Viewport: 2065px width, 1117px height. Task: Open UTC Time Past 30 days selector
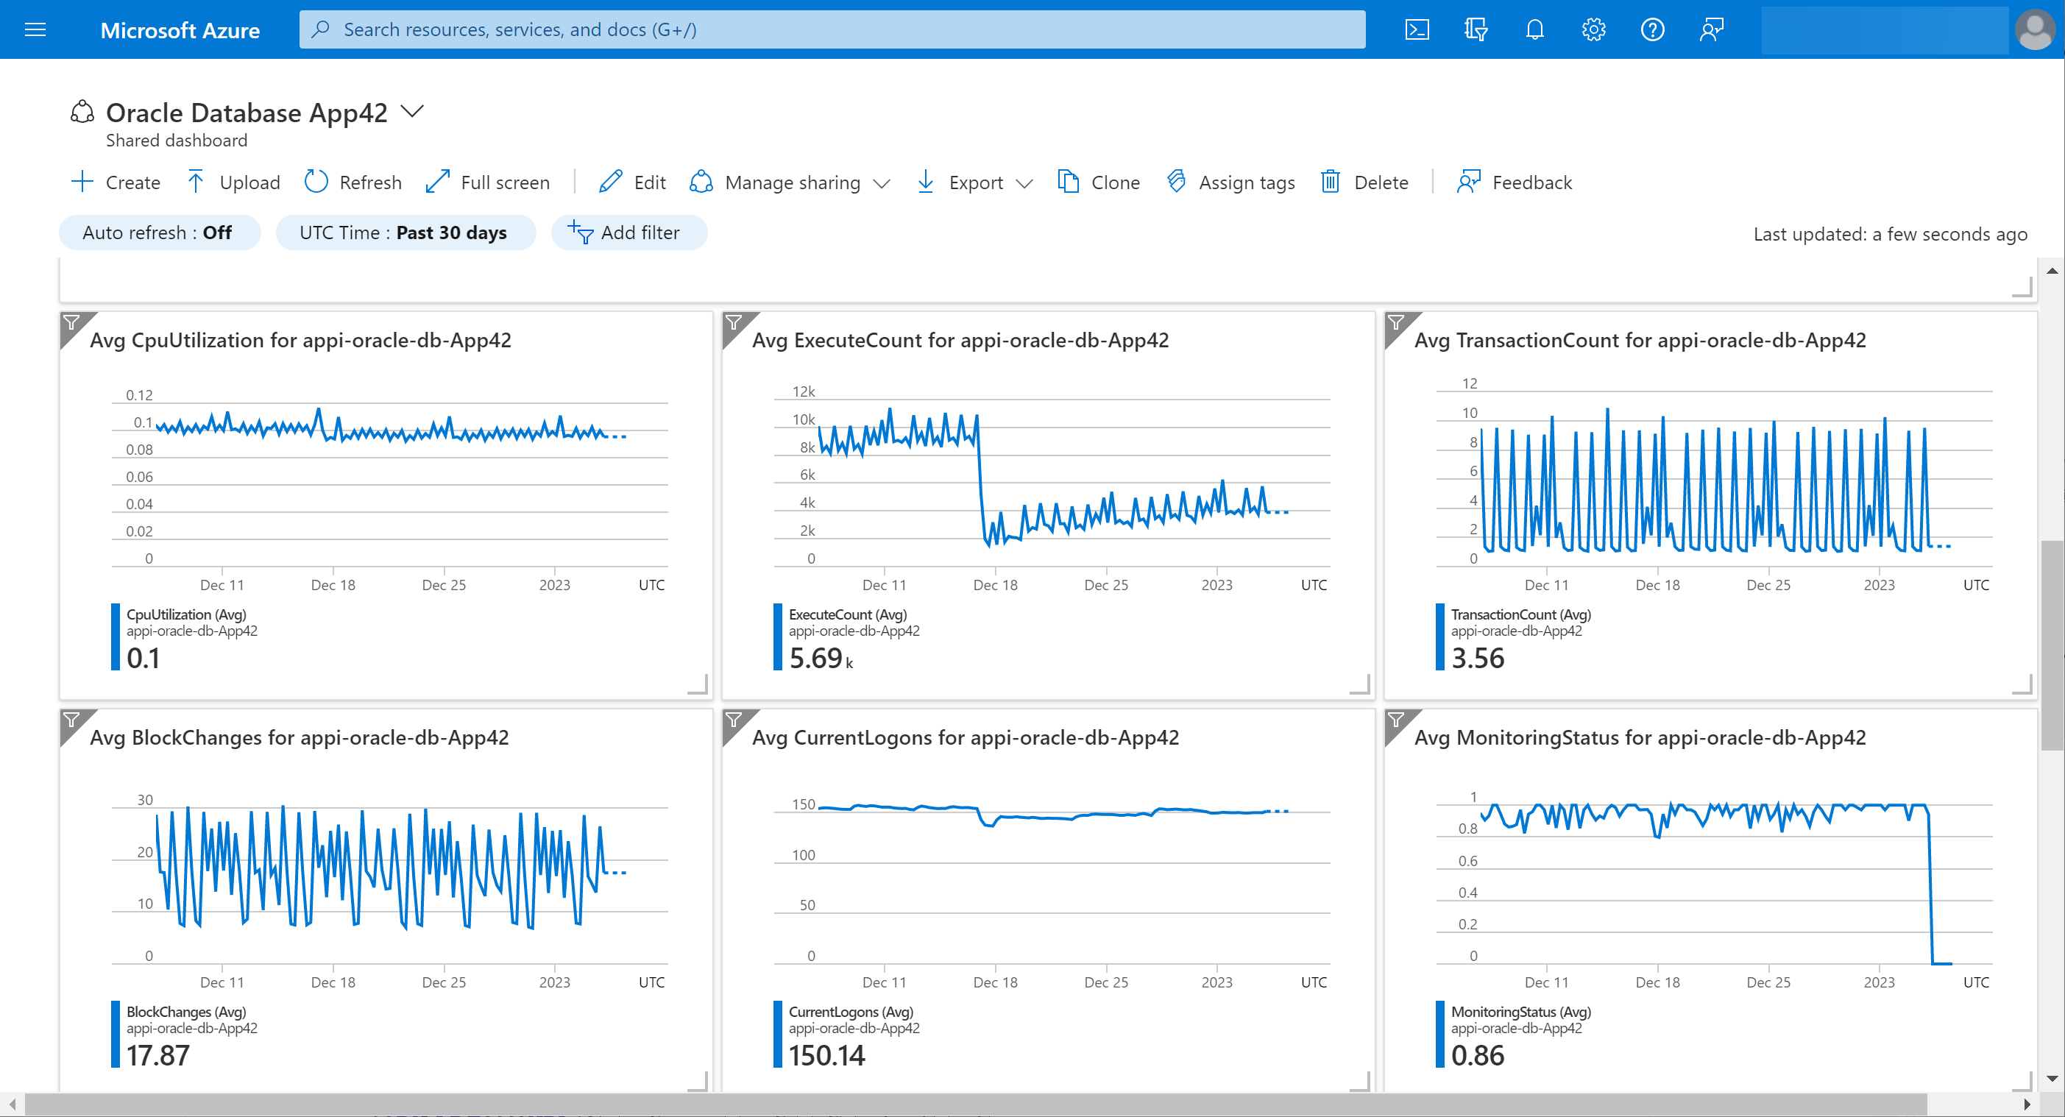(405, 233)
